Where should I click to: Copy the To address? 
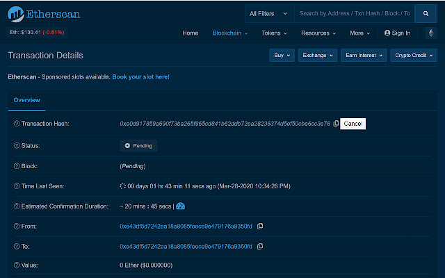[259, 247]
